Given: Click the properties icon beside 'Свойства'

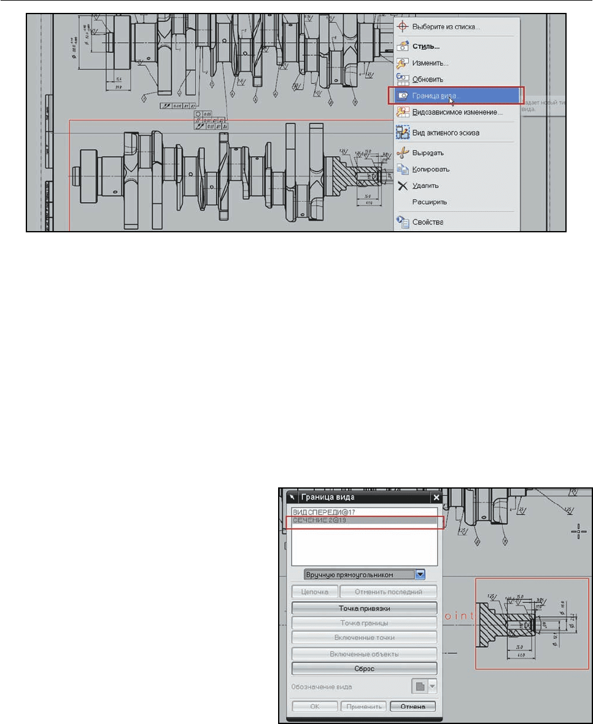Looking at the screenshot, I should pyautogui.click(x=403, y=222).
